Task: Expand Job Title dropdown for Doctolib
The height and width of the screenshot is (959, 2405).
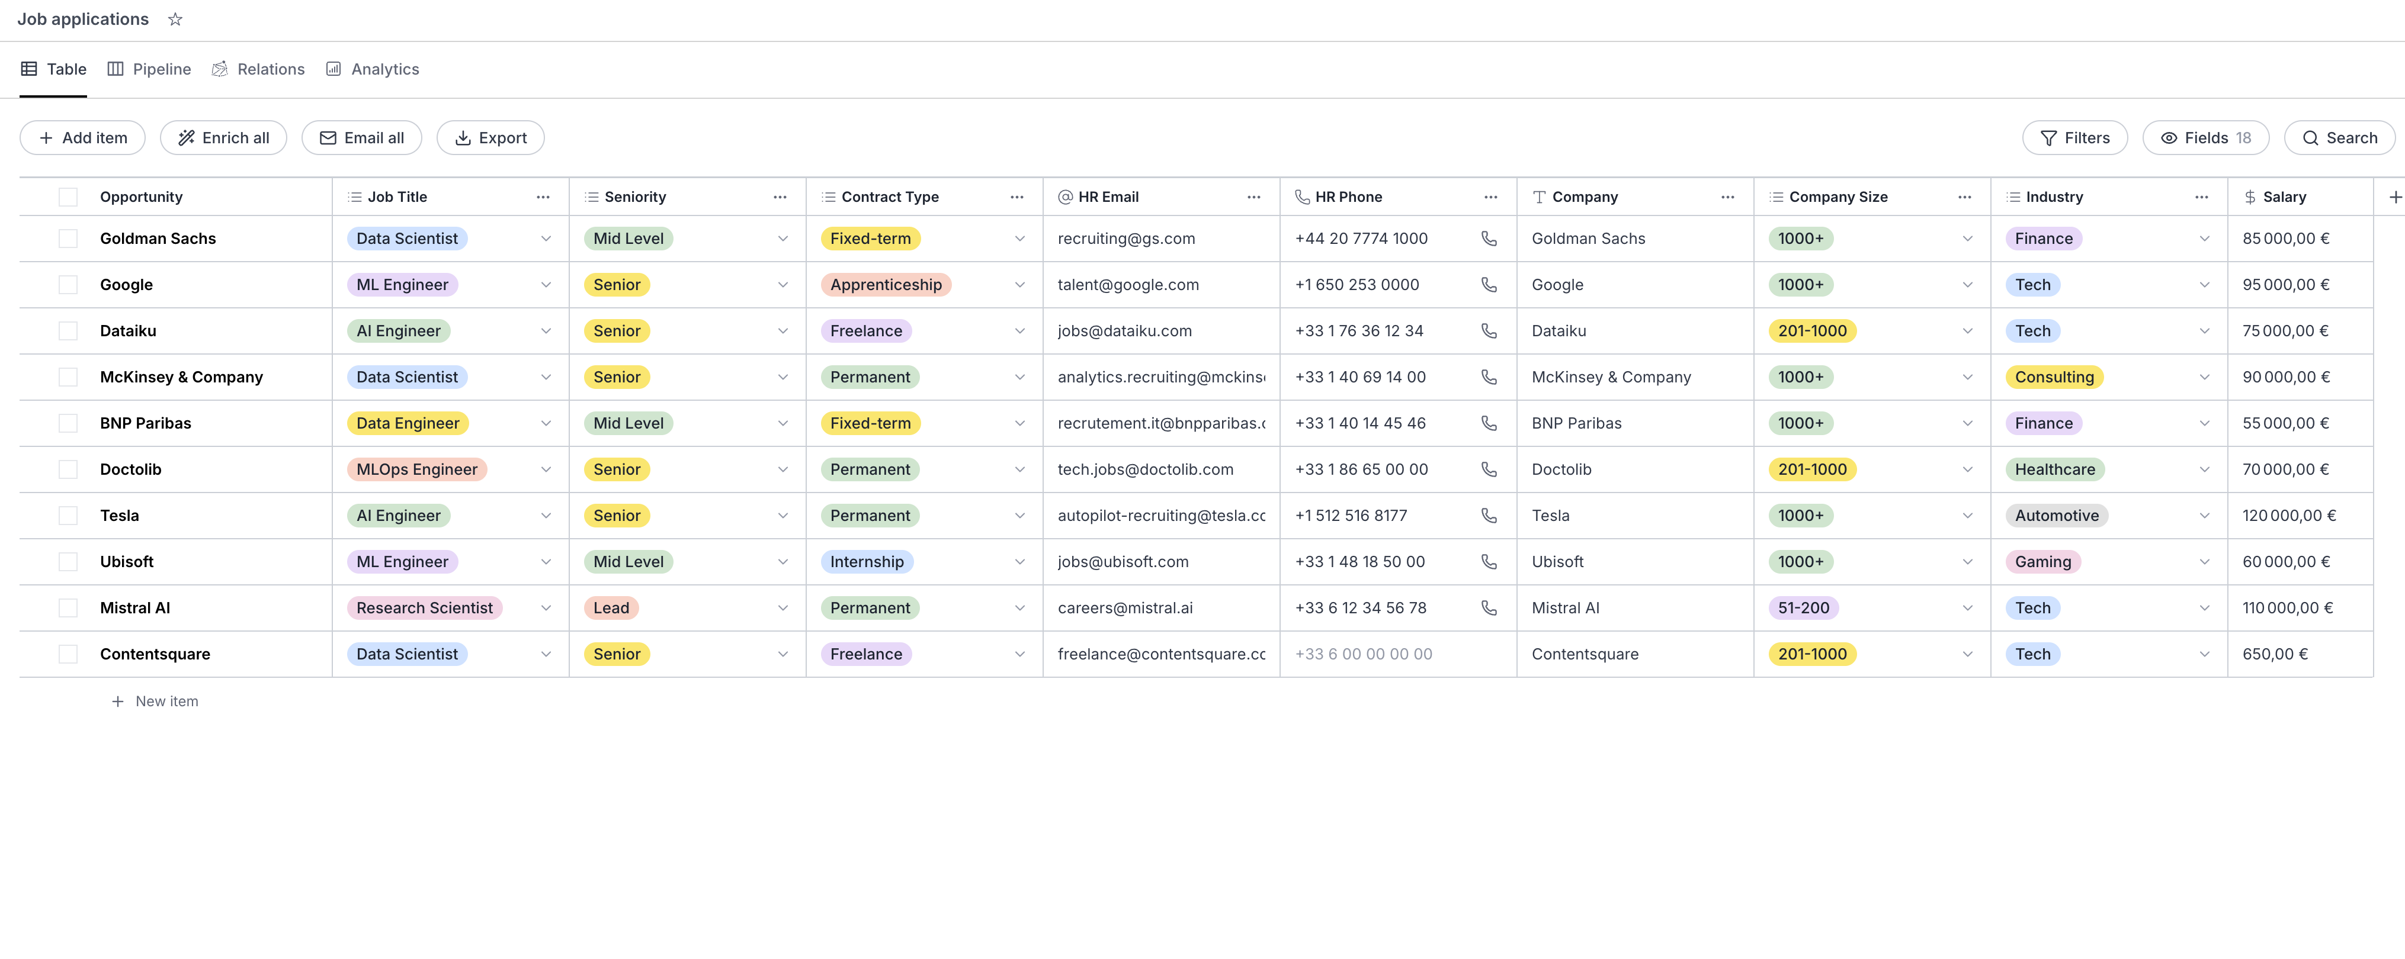Action: click(x=546, y=469)
